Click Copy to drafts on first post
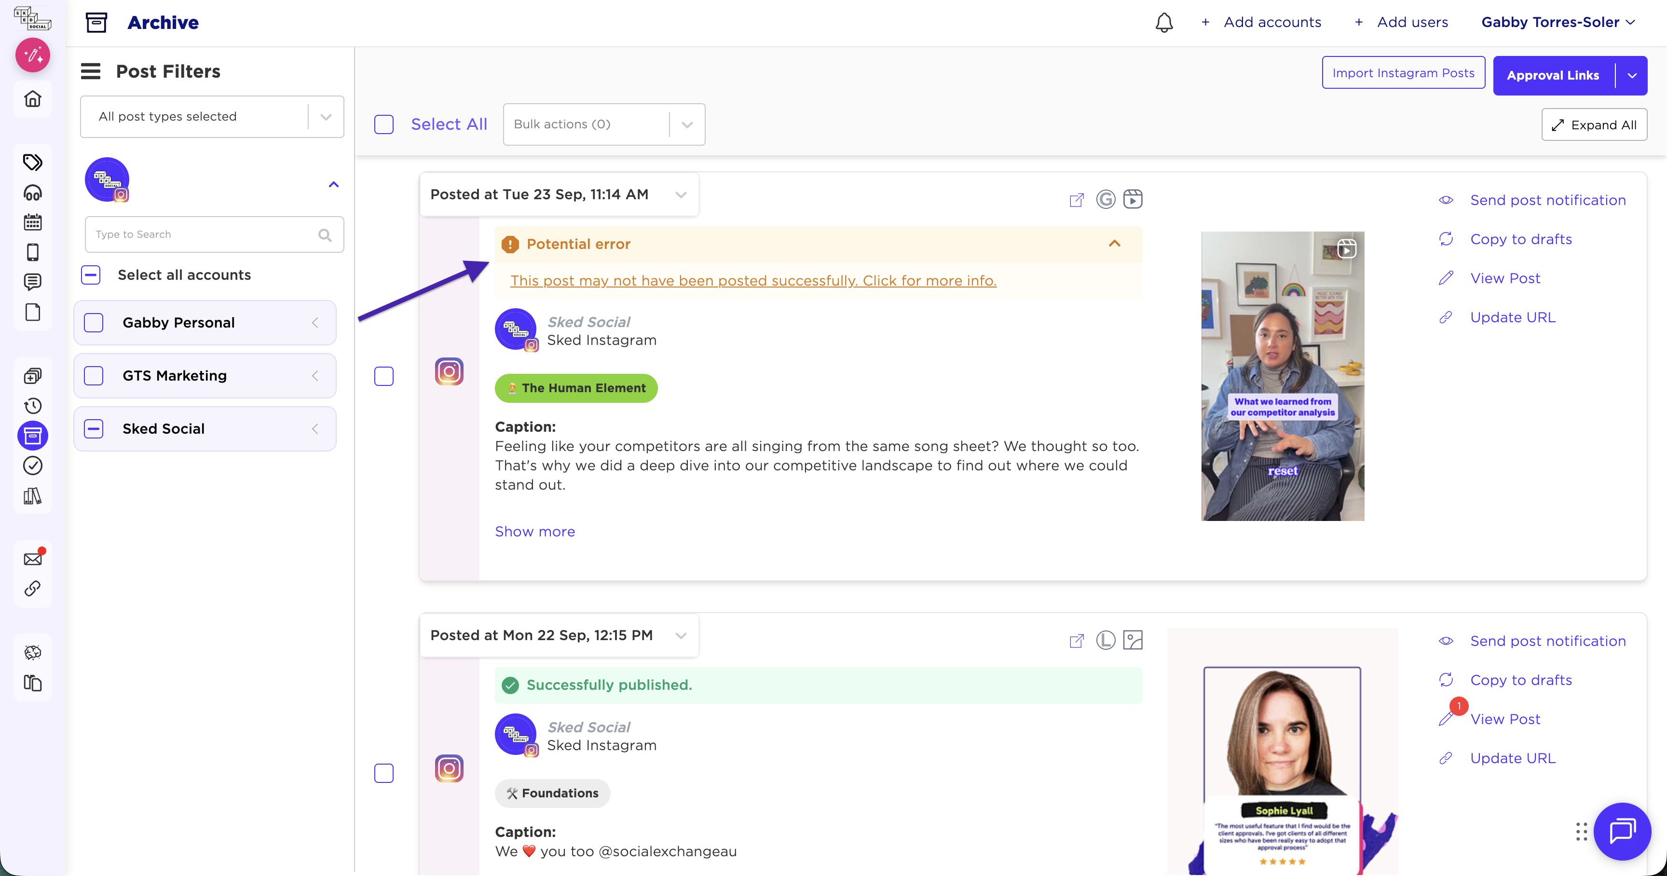Screen dimensions: 1667x876 (x=1520, y=239)
